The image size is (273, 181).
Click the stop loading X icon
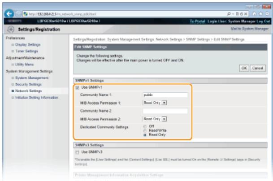pyautogui.click(x=246, y=14)
